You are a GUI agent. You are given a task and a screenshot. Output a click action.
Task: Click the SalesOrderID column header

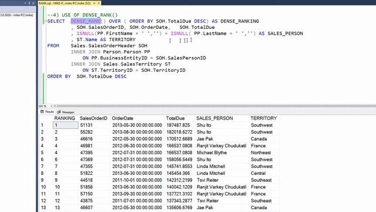[x=93, y=118]
